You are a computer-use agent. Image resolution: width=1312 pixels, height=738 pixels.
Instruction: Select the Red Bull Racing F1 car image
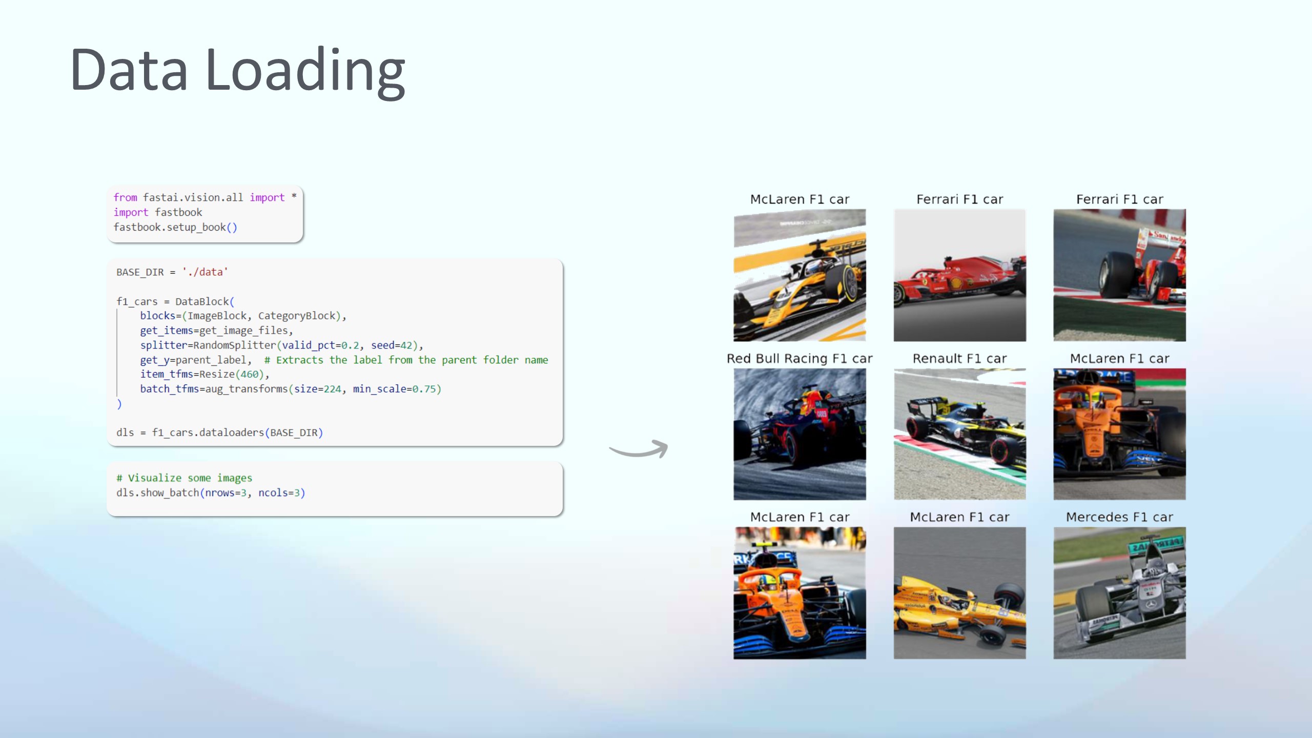point(799,434)
